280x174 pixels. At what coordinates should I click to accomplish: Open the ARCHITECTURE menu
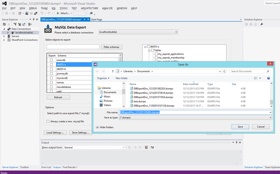pos(90,8)
